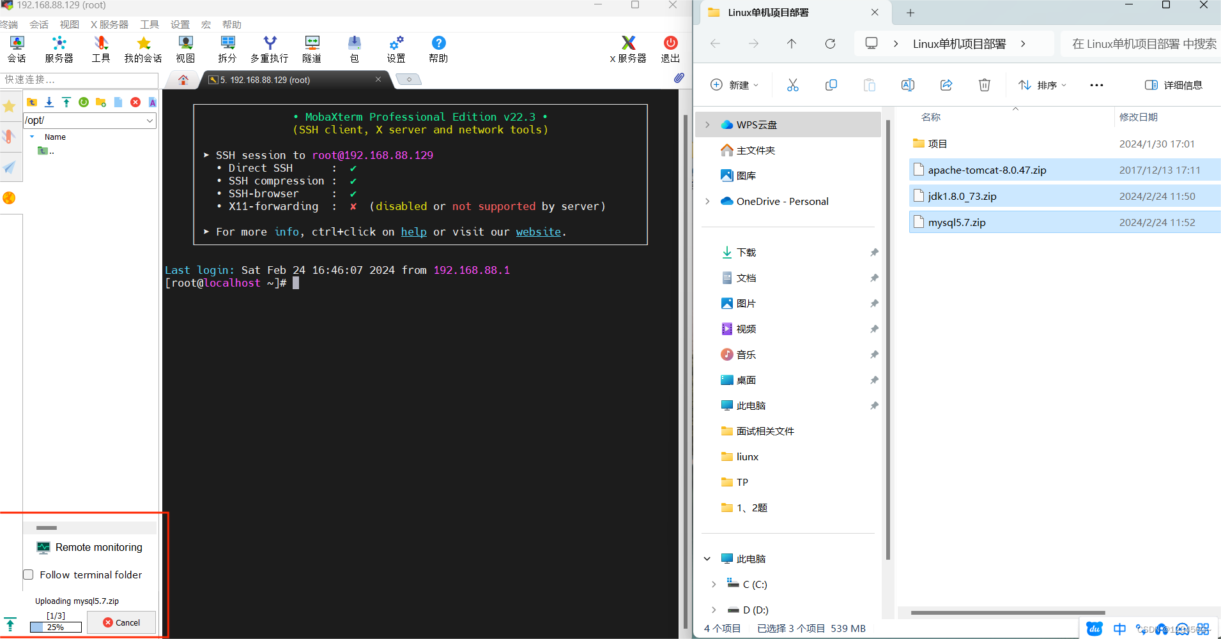Screen dimensions: 1221x639
Task: Open the more options (…) button in Explorer
Action: coord(1096,85)
